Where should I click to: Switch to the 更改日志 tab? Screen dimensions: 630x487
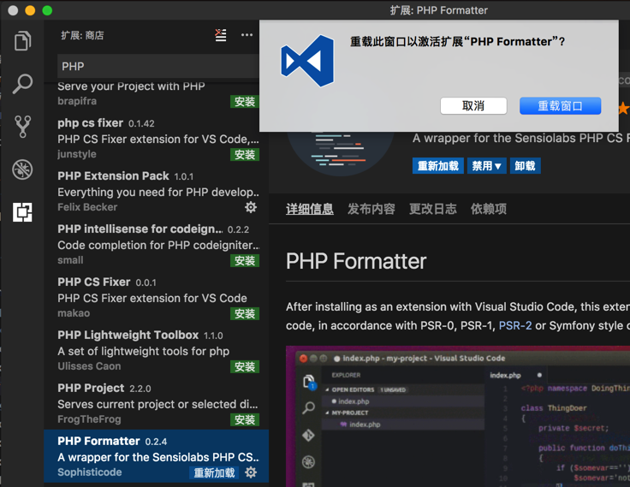click(x=433, y=209)
